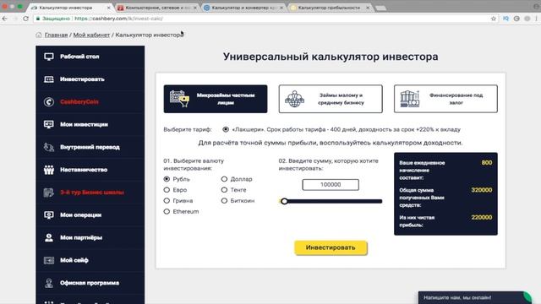Click the Инвестировать sidebar icon
Image resolution: width=541 pixels, height=304 pixels.
pos(49,79)
